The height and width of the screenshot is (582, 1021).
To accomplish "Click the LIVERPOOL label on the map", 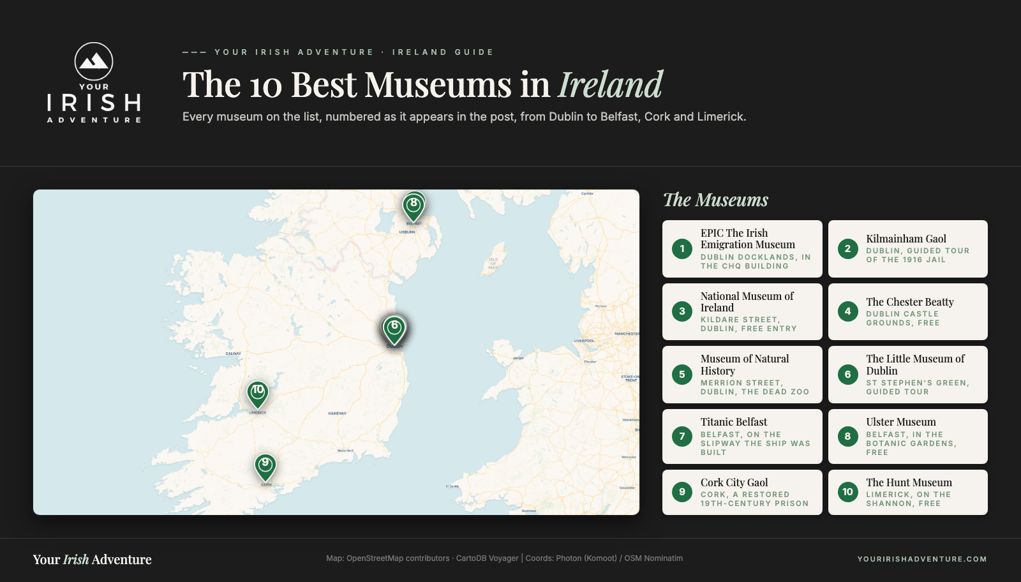I will (584, 341).
